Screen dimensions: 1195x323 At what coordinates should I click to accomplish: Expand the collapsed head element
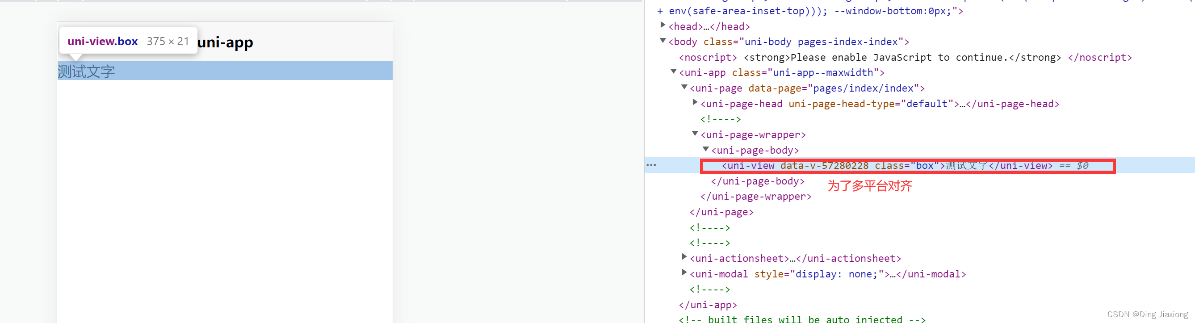(x=663, y=25)
